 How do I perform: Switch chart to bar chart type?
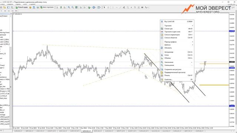pyautogui.click(x=57, y=7)
